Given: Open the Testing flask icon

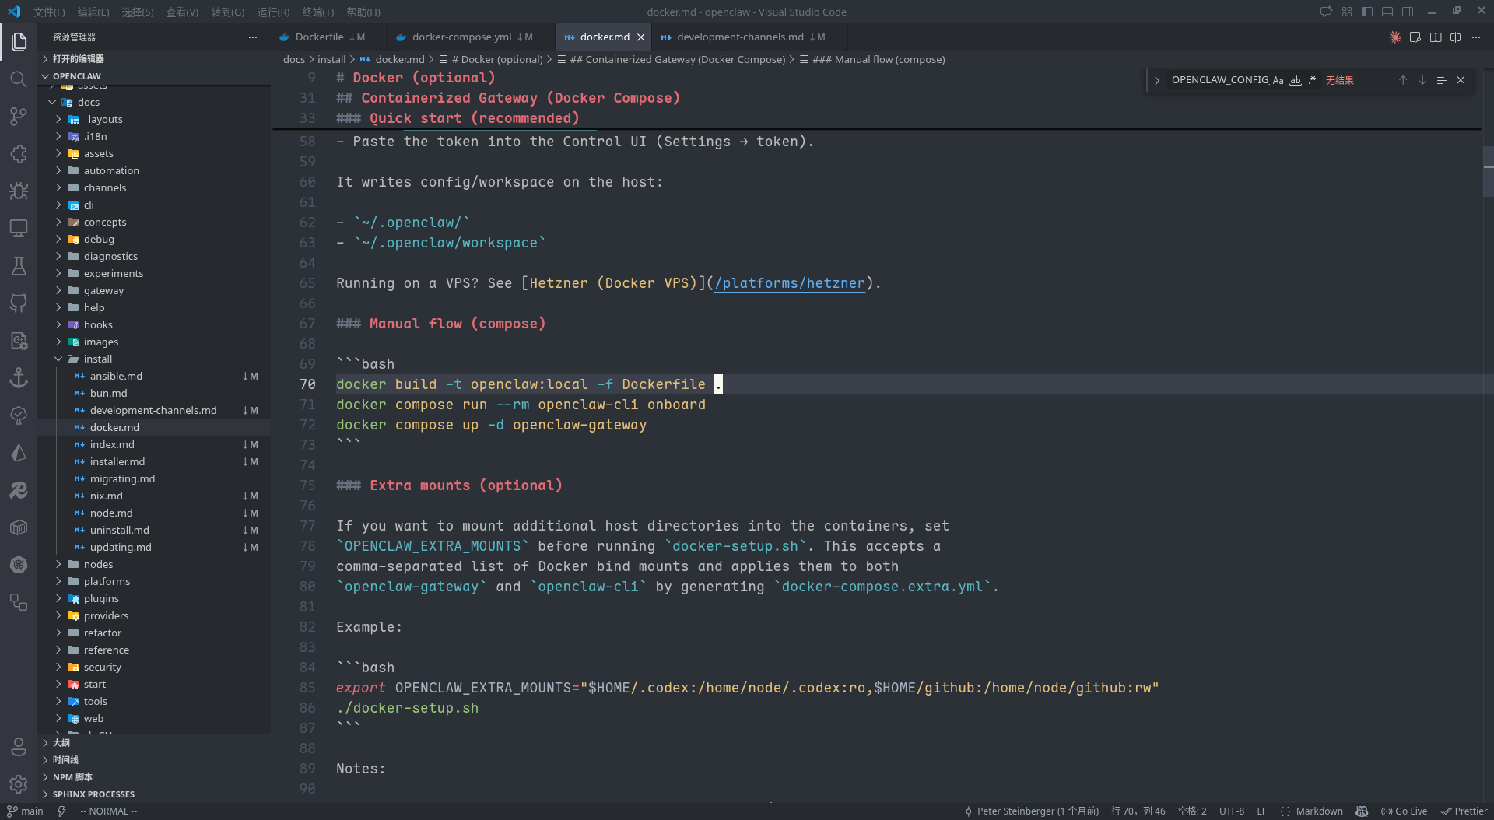Looking at the screenshot, I should point(19,266).
